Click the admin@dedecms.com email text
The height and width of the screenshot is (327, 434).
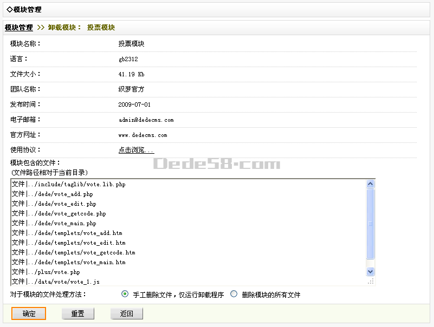point(146,120)
